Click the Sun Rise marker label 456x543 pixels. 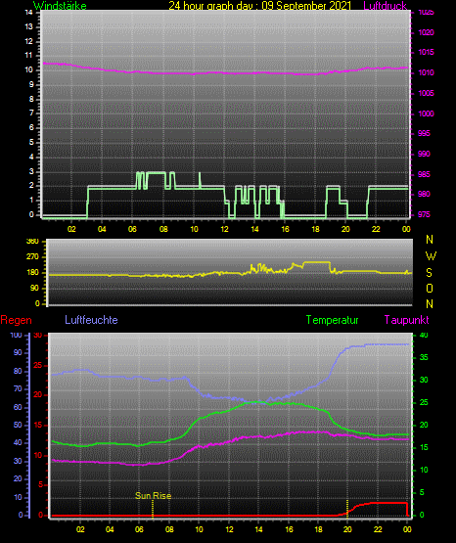pyautogui.click(x=153, y=496)
